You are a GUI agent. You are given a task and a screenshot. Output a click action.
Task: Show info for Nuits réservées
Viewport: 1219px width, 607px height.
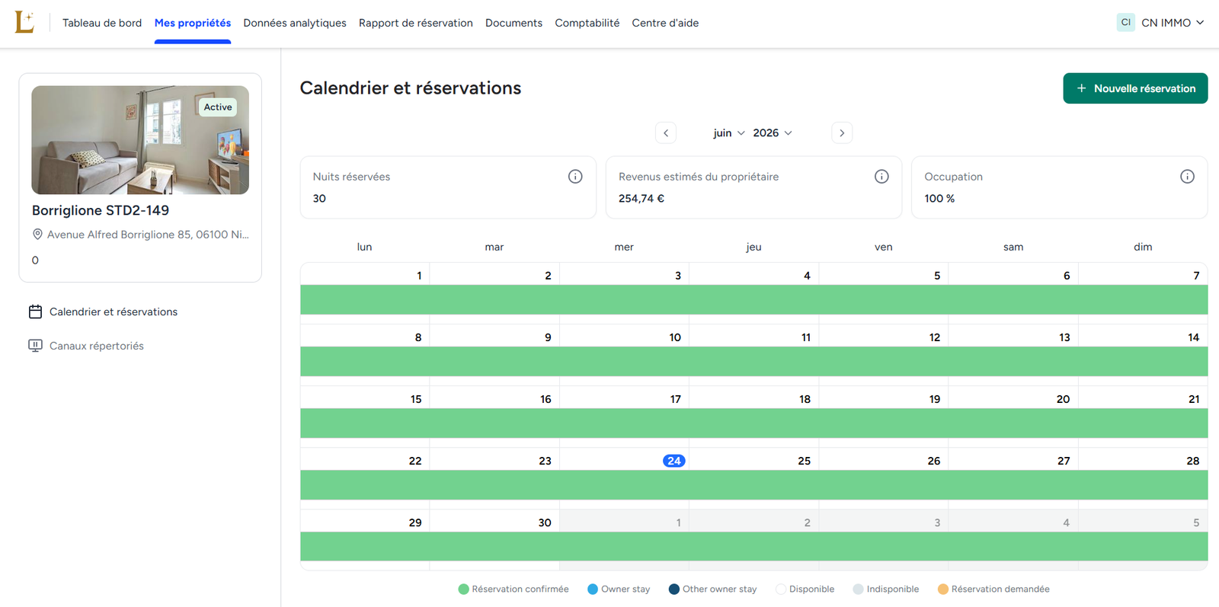coord(575,177)
